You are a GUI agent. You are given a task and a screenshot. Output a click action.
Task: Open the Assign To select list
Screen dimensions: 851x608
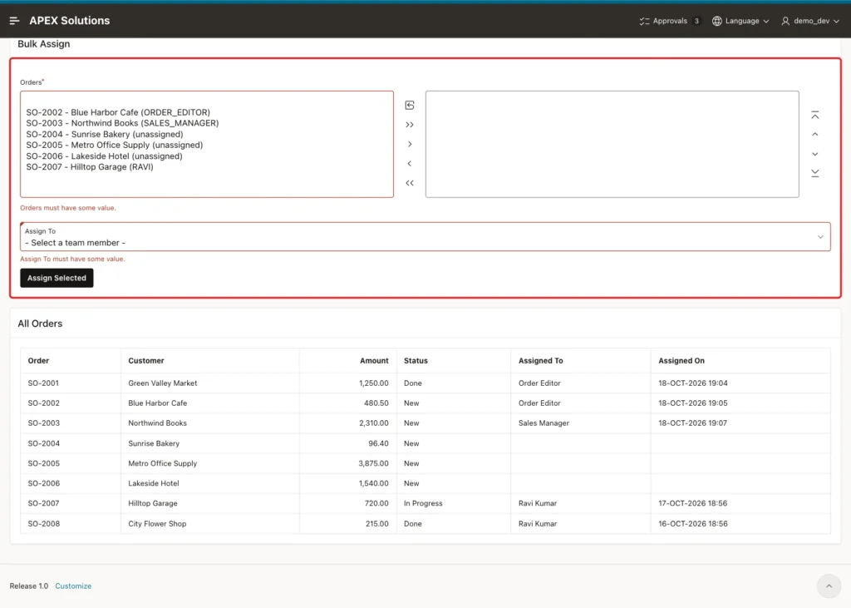click(425, 237)
